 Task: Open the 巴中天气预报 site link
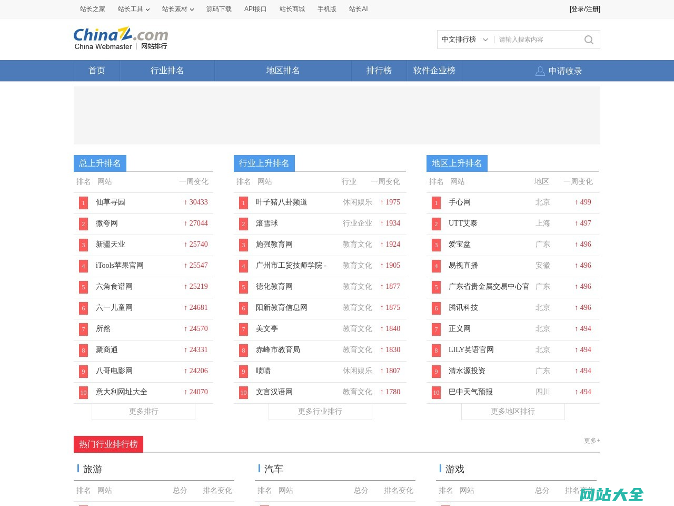(x=471, y=392)
